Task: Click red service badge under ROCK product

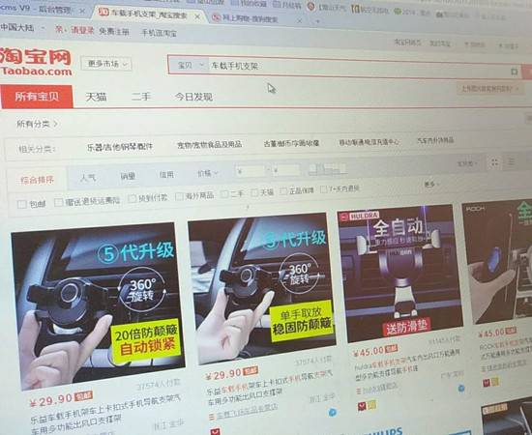Action: click(x=487, y=383)
